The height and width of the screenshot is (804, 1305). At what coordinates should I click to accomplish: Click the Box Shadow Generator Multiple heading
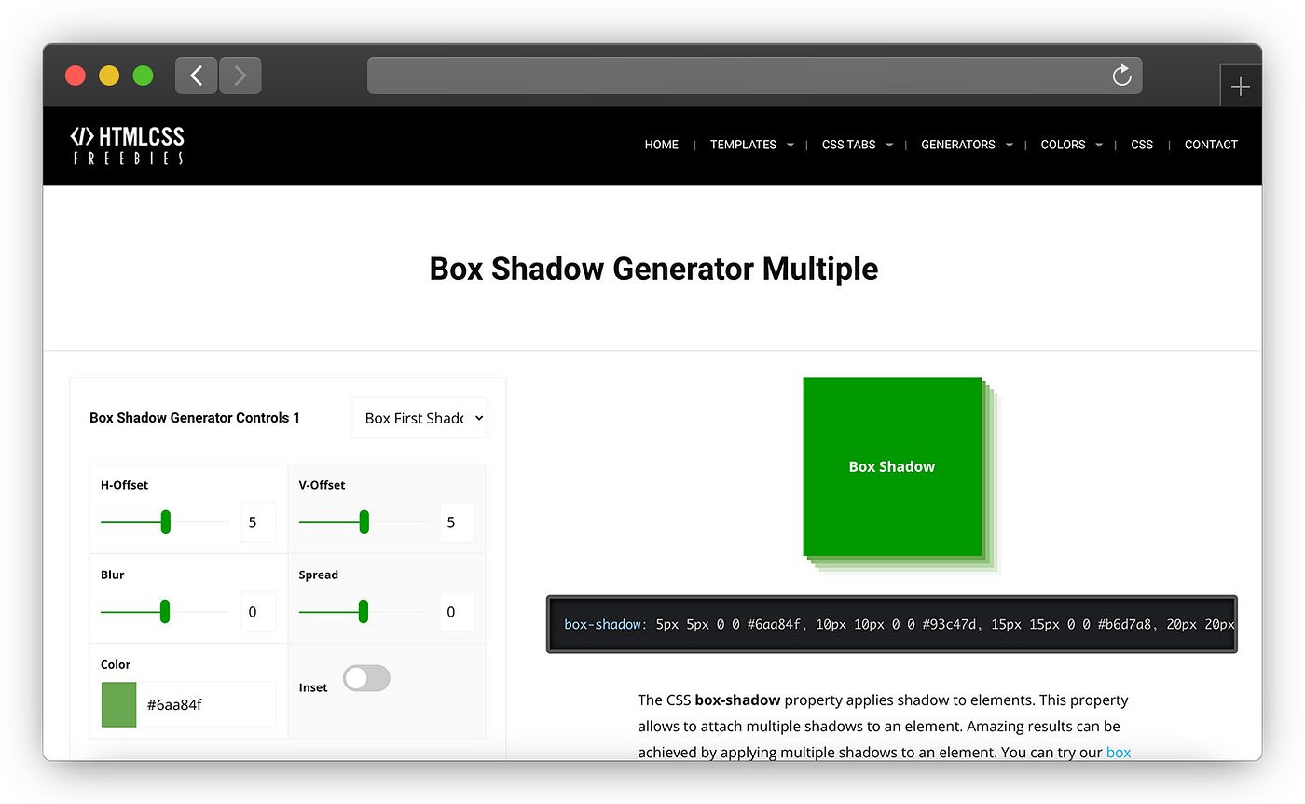(653, 269)
